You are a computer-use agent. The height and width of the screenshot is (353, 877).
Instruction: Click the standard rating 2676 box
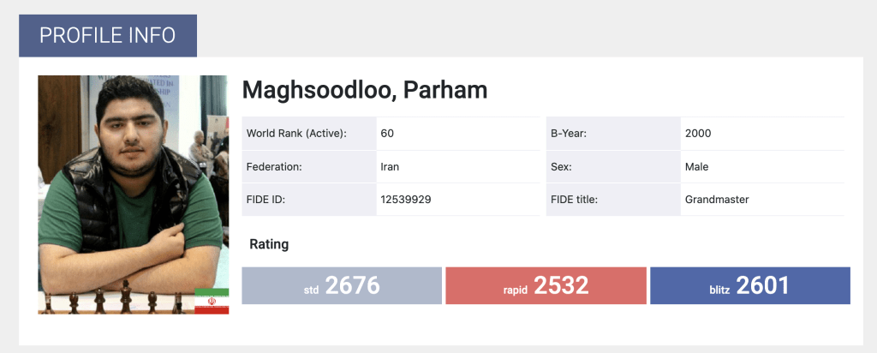tap(341, 285)
